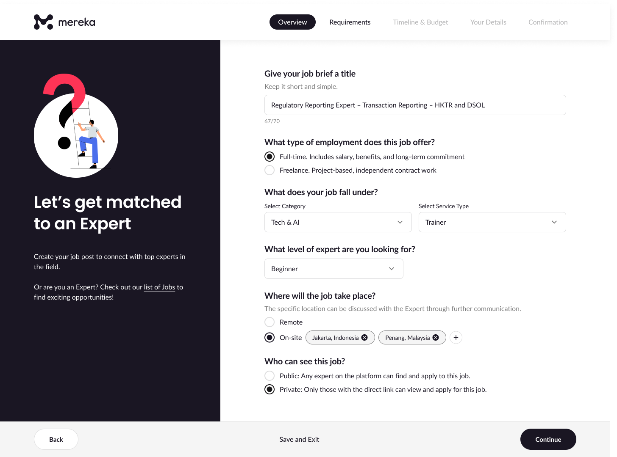The height and width of the screenshot is (457, 617).
Task: Choose Full-time employment radio option
Action: [270, 157]
